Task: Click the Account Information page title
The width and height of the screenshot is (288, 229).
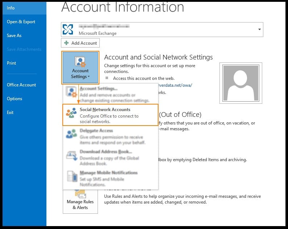Action: pos(123,7)
